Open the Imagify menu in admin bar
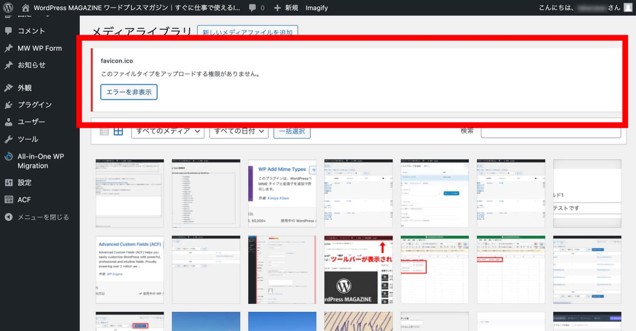The height and width of the screenshot is (331, 636). (317, 7)
